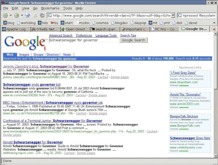Viewport: 218px width, 165px height.
Task: Click the Stop loading icon
Action: 35,15
